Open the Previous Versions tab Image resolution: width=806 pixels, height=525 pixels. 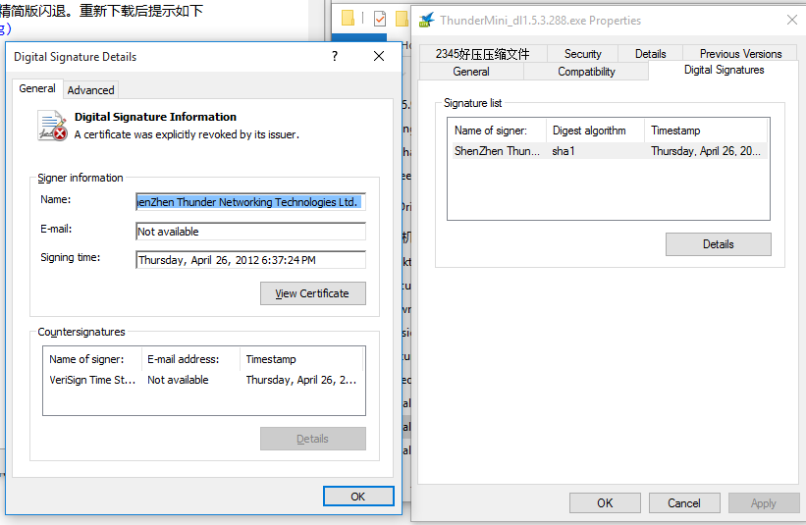click(740, 54)
